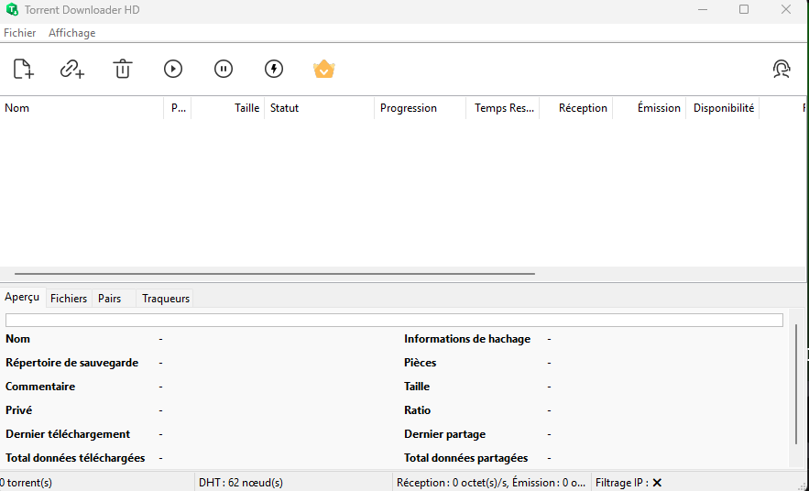Click the Commentaire label
The height and width of the screenshot is (491, 809).
coord(40,387)
